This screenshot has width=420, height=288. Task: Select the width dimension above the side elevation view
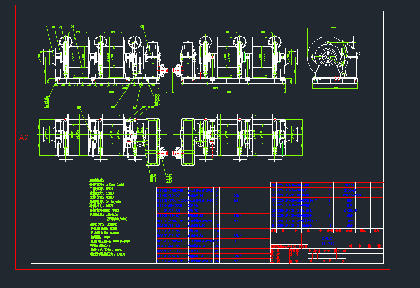(334, 28)
